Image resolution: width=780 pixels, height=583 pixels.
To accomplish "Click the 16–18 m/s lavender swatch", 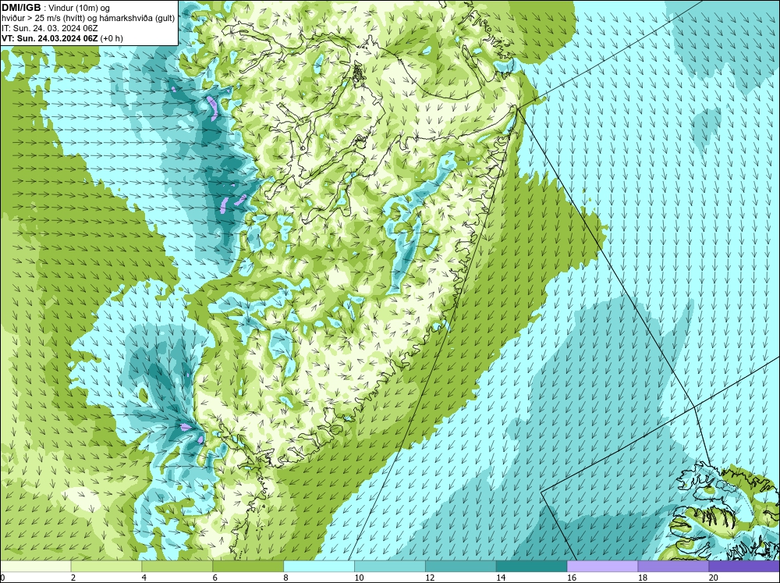I will pyautogui.click(x=602, y=567).
